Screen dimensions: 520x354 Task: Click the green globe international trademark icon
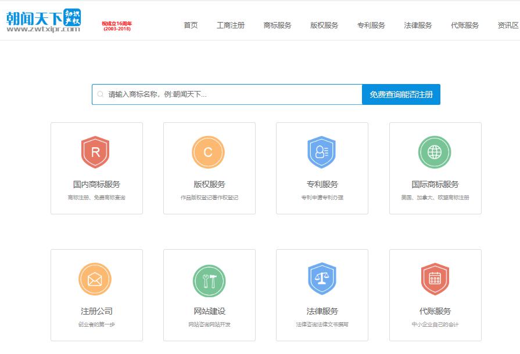(x=435, y=152)
